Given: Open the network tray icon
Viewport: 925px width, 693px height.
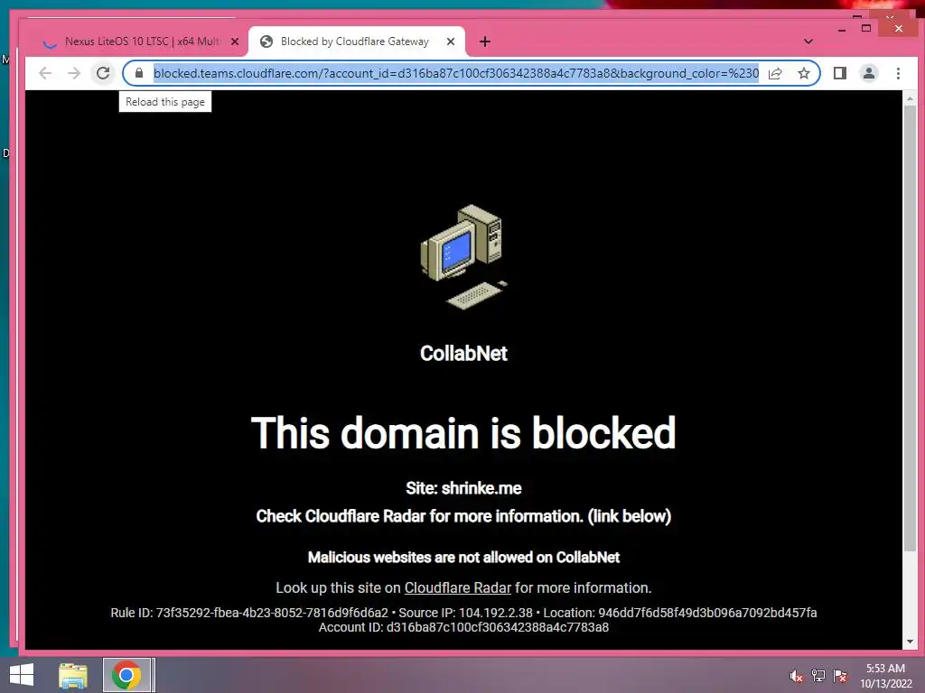Looking at the screenshot, I should (x=818, y=676).
